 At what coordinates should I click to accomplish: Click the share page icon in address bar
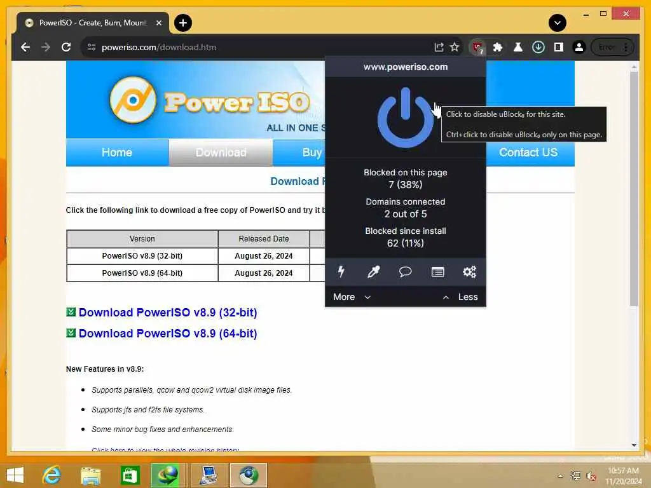point(439,47)
